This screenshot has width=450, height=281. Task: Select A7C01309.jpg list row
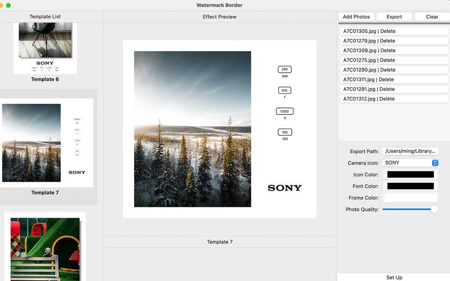pos(394,51)
